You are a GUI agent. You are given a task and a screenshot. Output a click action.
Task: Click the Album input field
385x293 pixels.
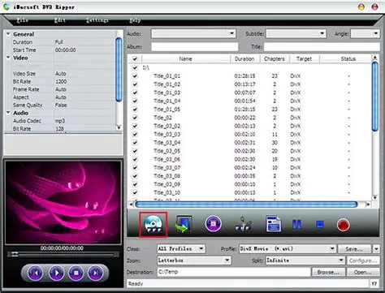[194, 47]
